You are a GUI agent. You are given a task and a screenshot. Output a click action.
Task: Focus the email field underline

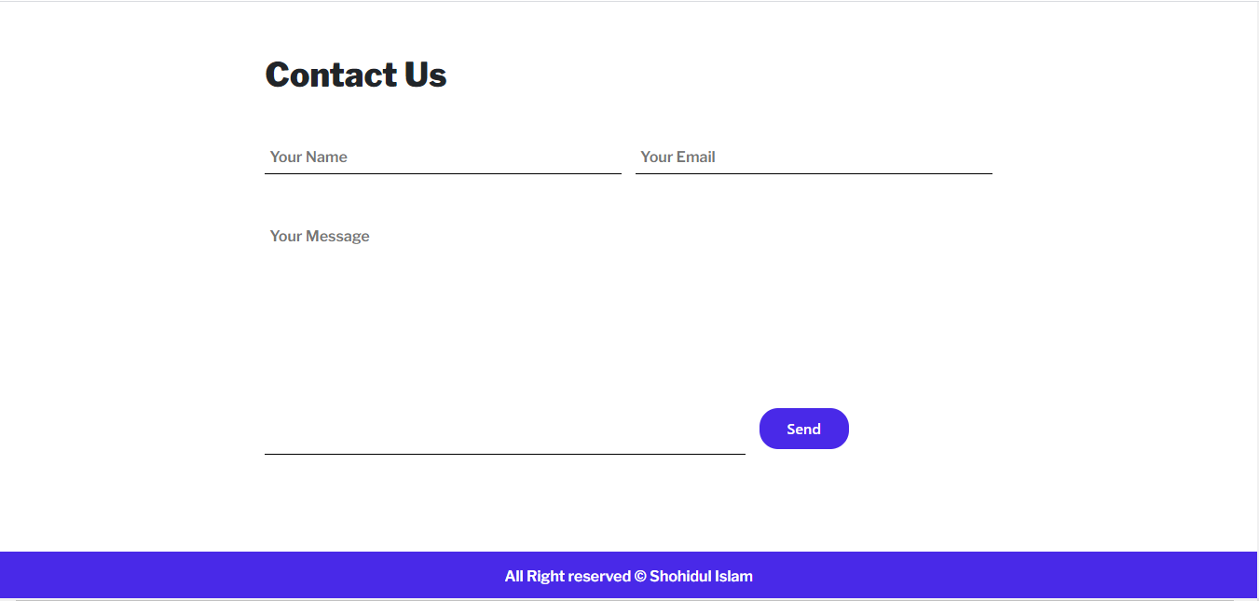point(811,172)
